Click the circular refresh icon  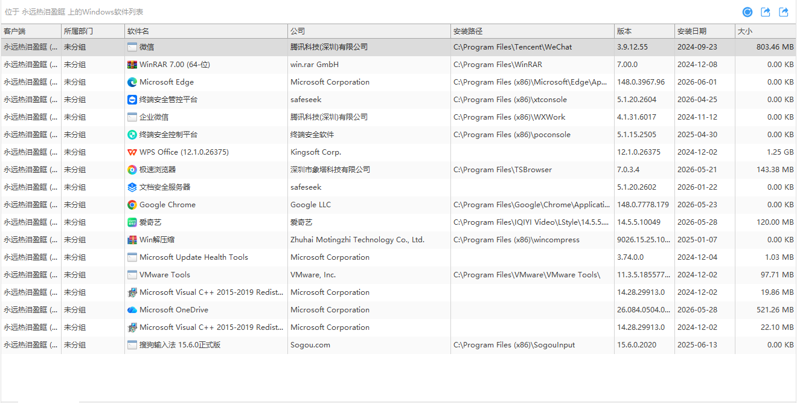click(747, 12)
